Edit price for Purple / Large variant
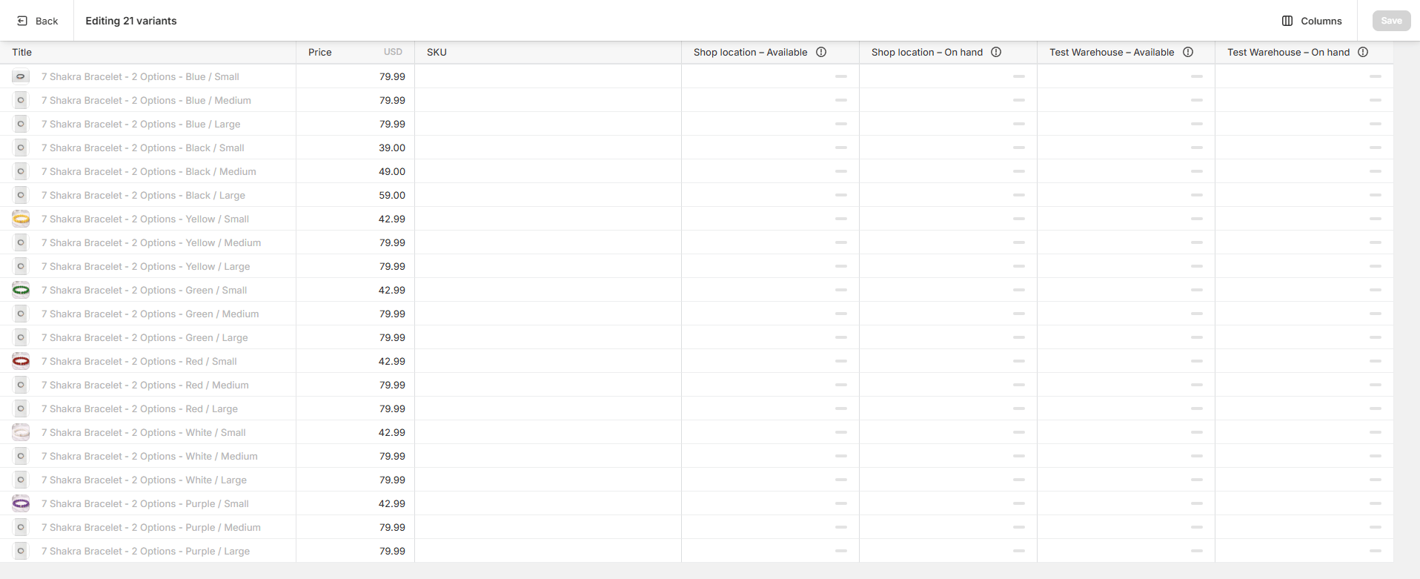This screenshot has height=579, width=1420. (x=356, y=551)
